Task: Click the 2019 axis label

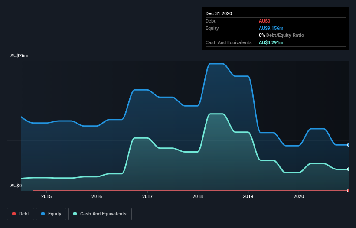Action: (248, 196)
